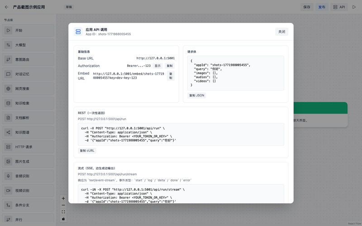Click the green node header on canvas
Screen dimensions: 362x226
[320, 108]
